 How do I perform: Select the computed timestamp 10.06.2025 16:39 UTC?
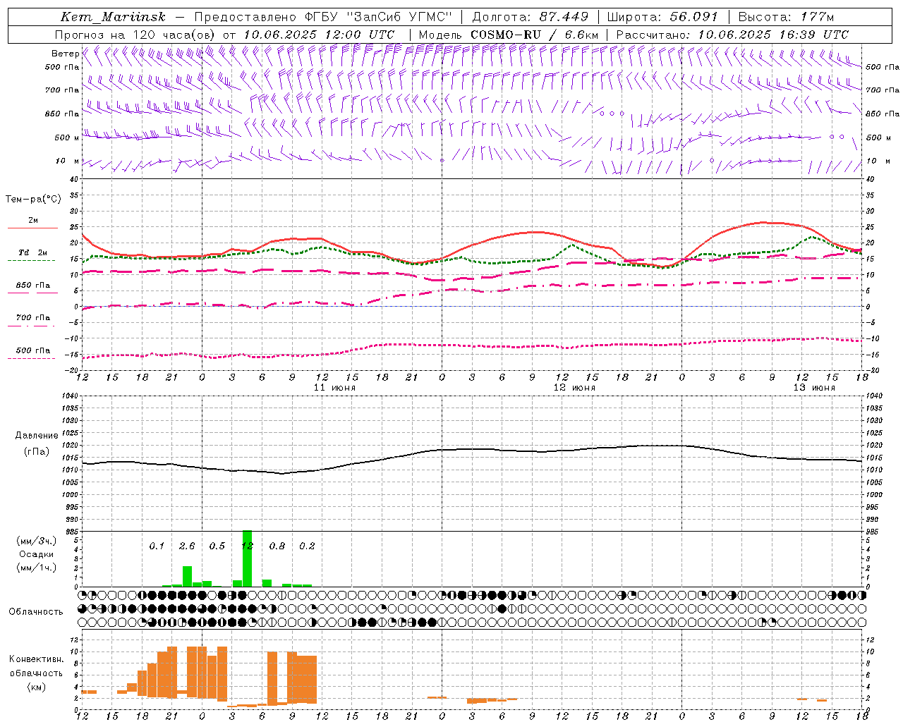(x=773, y=35)
